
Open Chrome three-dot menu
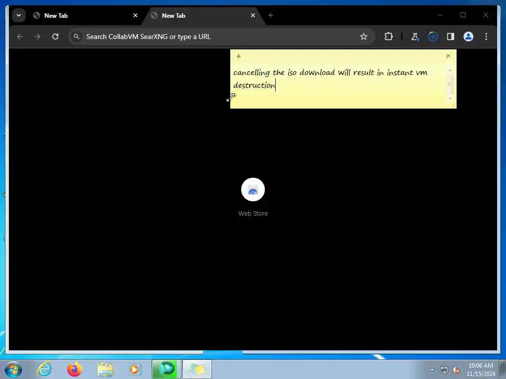point(486,37)
